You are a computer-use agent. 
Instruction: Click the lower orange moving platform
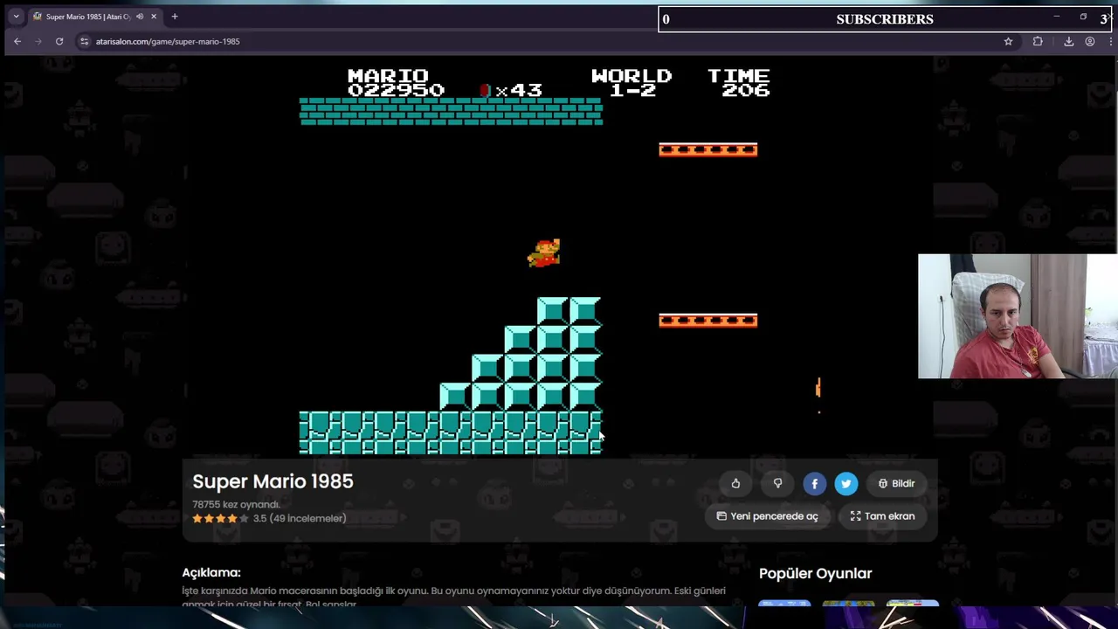pos(708,321)
